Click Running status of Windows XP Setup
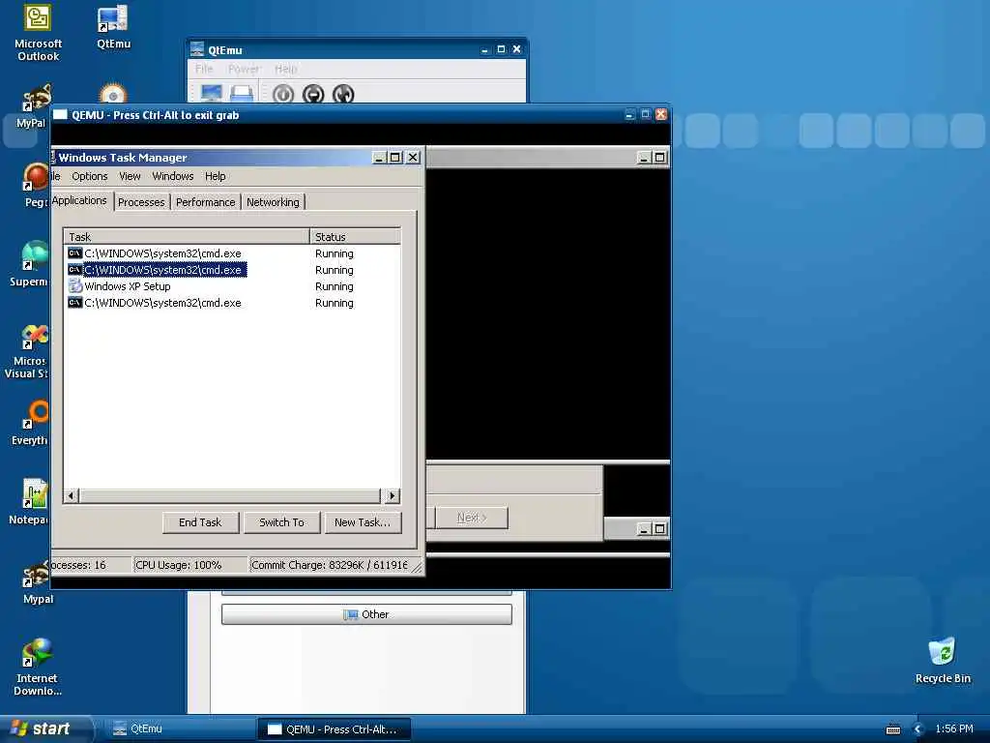 (335, 286)
